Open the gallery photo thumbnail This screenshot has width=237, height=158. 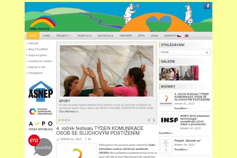[179, 73]
